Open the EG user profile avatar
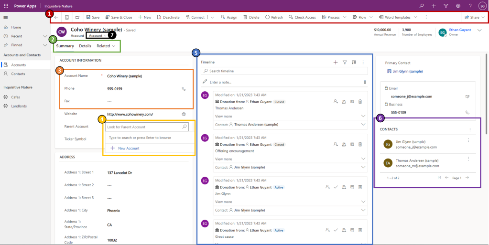 tap(482, 6)
